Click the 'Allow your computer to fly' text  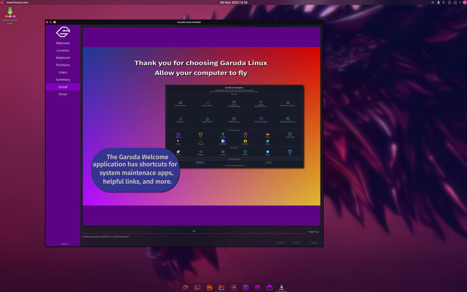(x=201, y=73)
